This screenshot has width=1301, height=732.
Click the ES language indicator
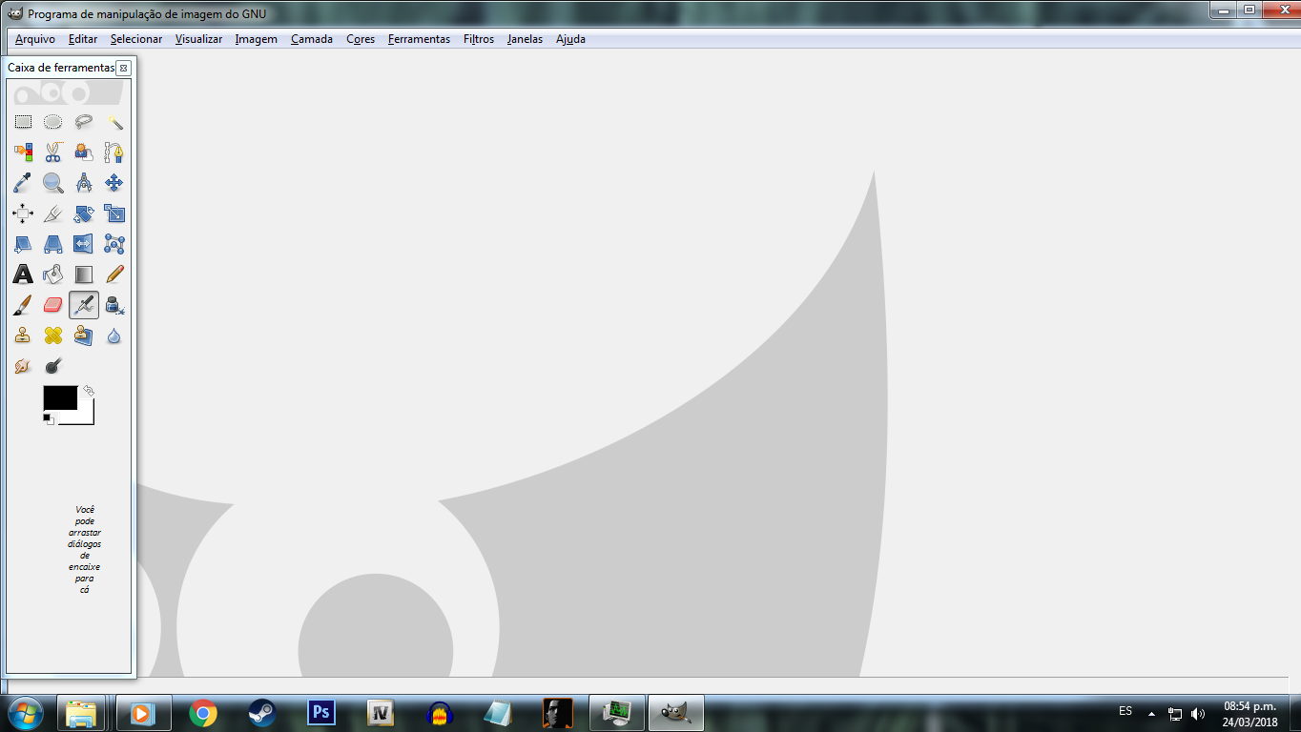pyautogui.click(x=1125, y=712)
